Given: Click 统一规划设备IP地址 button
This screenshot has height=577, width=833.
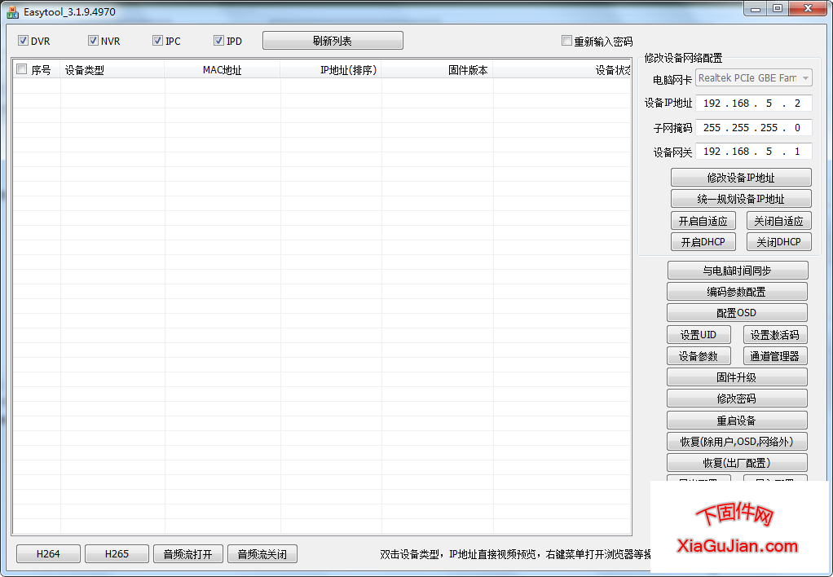Looking at the screenshot, I should 741,199.
